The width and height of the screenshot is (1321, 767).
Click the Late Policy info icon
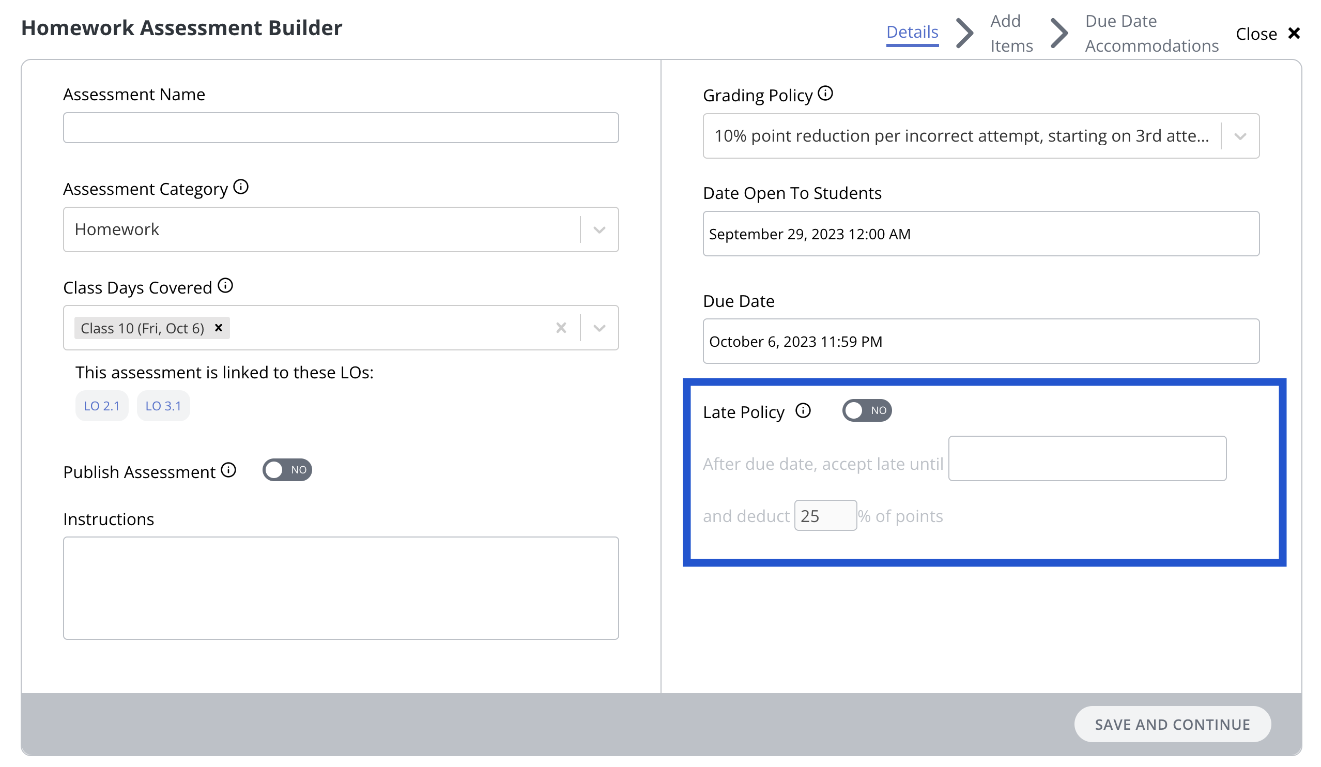[x=803, y=410]
